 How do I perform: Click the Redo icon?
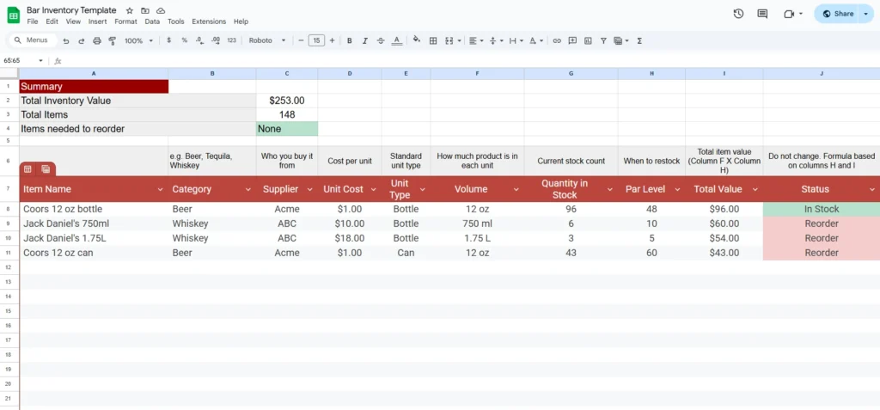(82, 40)
